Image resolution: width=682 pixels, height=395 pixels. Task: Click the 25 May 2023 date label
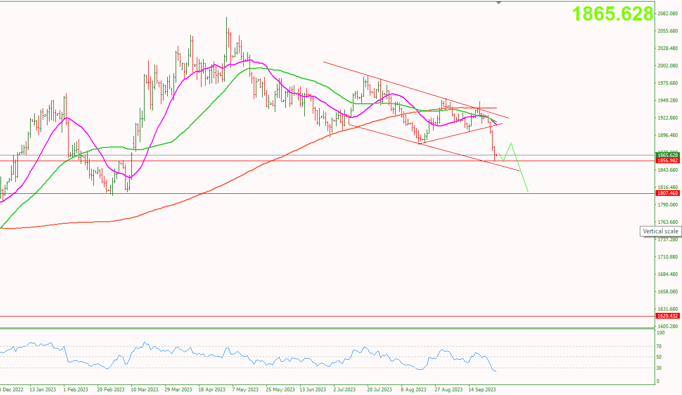click(x=280, y=390)
